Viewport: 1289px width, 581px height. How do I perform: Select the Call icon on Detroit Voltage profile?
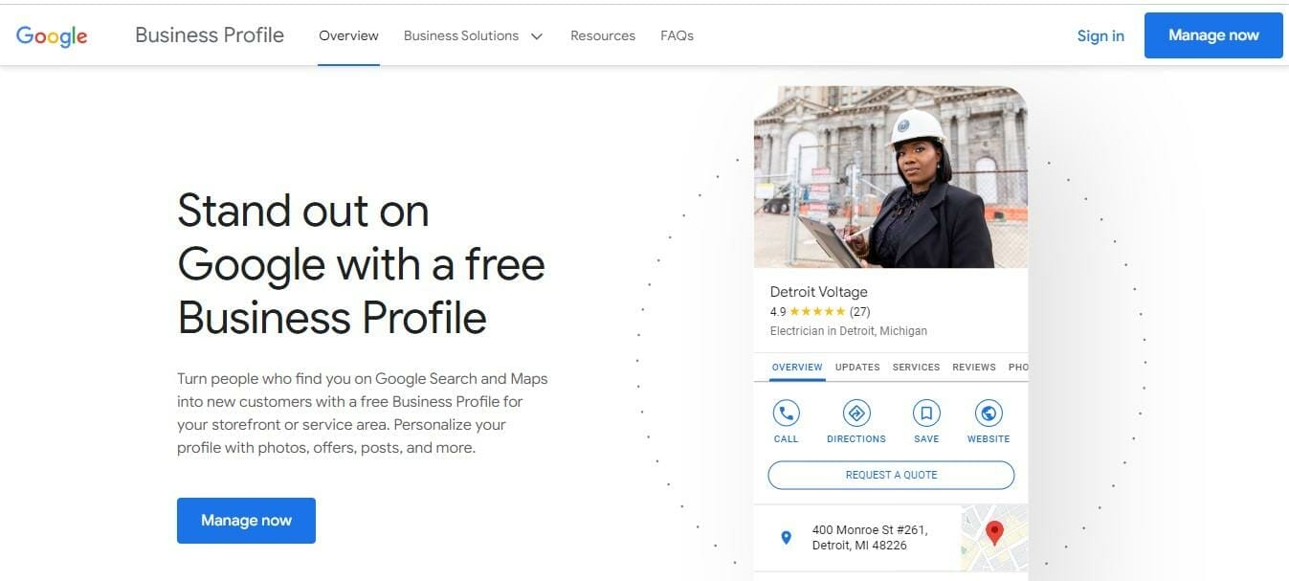coord(785,413)
